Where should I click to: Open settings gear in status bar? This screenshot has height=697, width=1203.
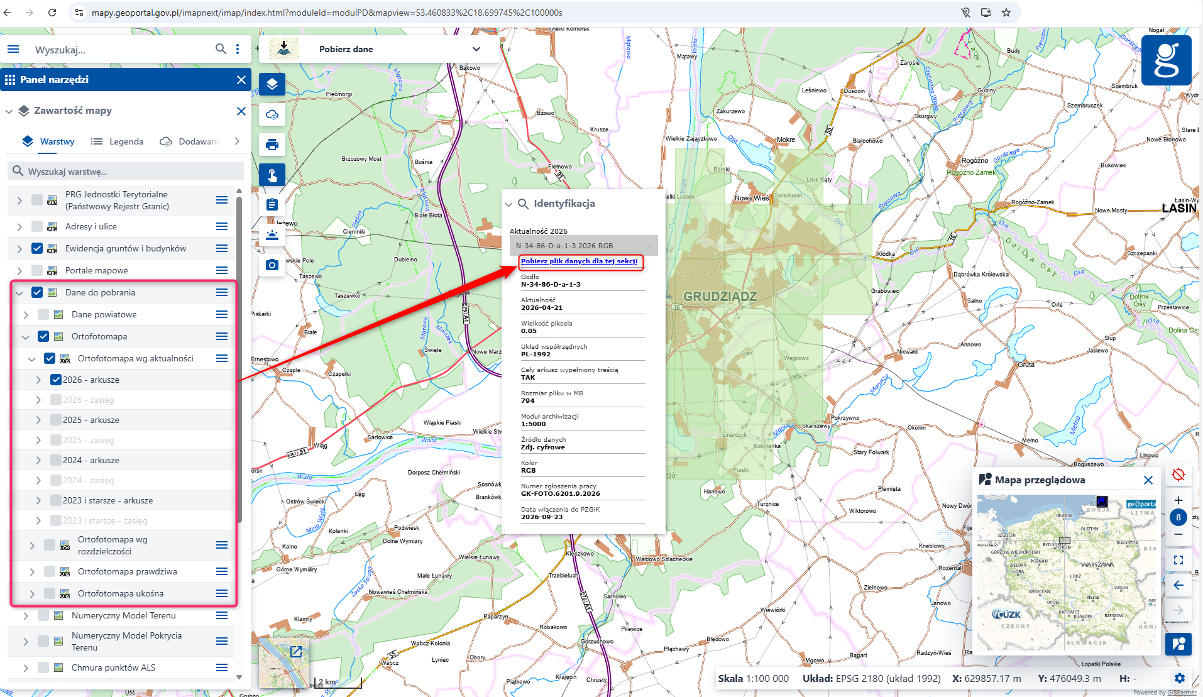pyautogui.click(x=1180, y=678)
